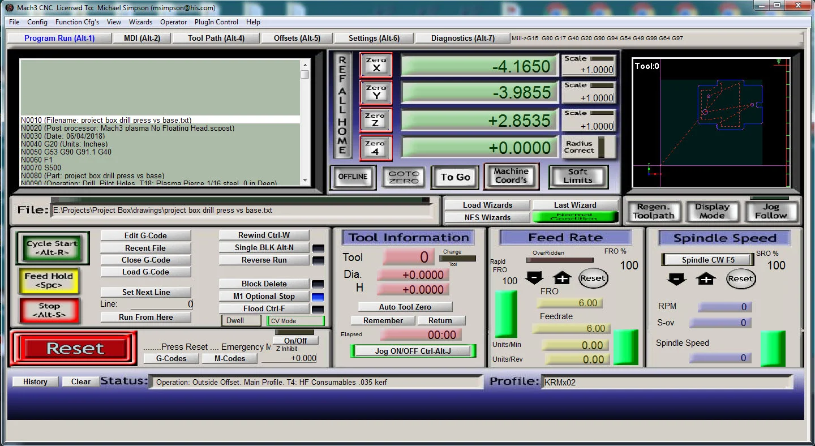This screenshot has width=815, height=446.
Task: Toggle Jog Follow mode
Action: tap(771, 211)
